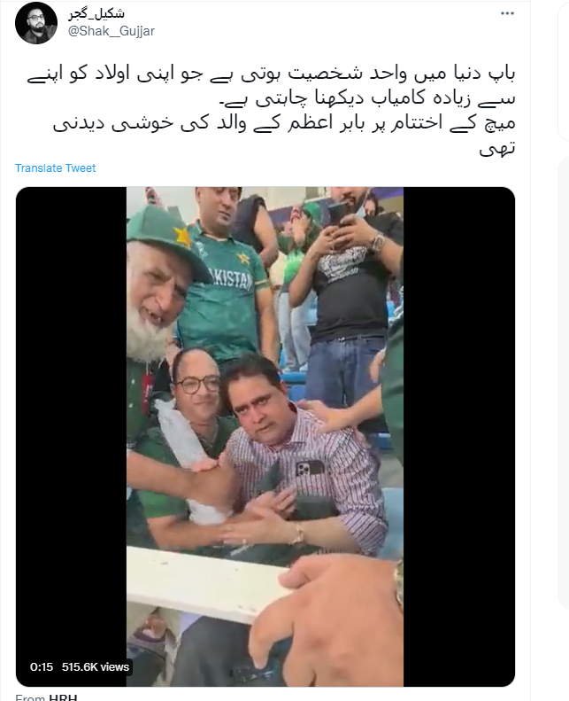Click the lower right sidebar panel edge

[x=564, y=382]
